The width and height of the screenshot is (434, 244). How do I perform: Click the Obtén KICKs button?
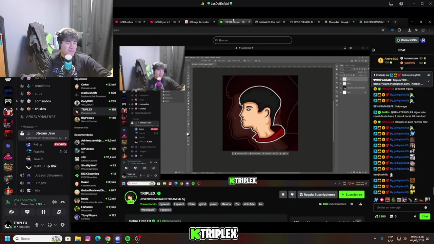tap(407, 40)
